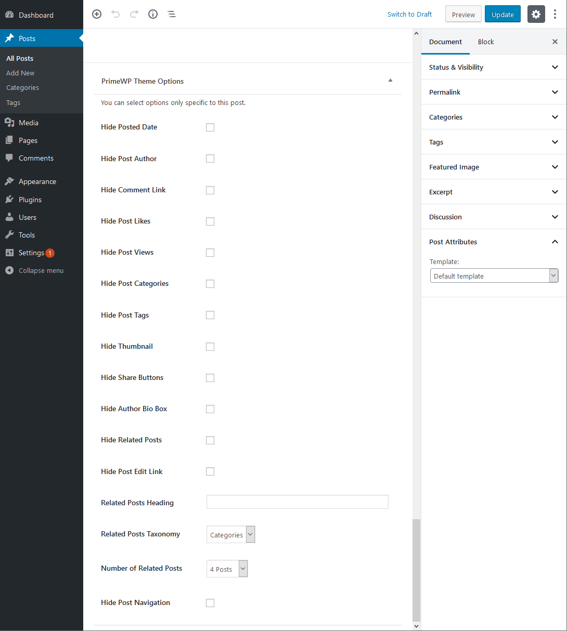Open Content structure info icon
The width and height of the screenshot is (567, 631).
pos(153,14)
